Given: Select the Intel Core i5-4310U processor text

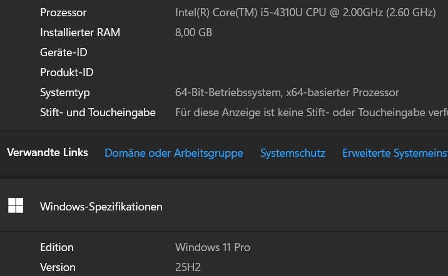Looking at the screenshot, I should 305,12.
